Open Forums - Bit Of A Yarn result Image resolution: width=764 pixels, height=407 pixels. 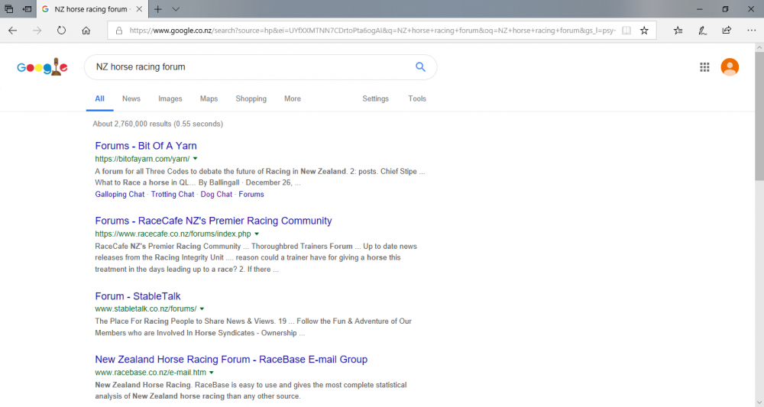(x=146, y=146)
